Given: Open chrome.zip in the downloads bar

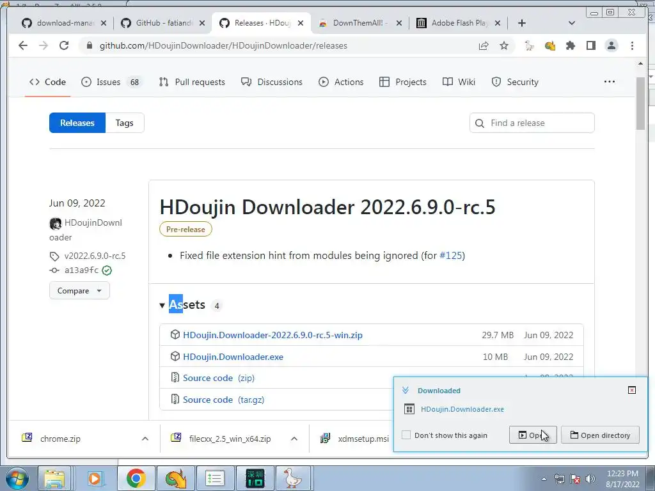Looking at the screenshot, I should coord(60,439).
